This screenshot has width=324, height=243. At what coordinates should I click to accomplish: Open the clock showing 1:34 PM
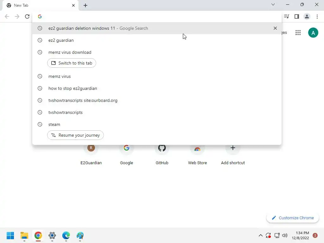300,235
